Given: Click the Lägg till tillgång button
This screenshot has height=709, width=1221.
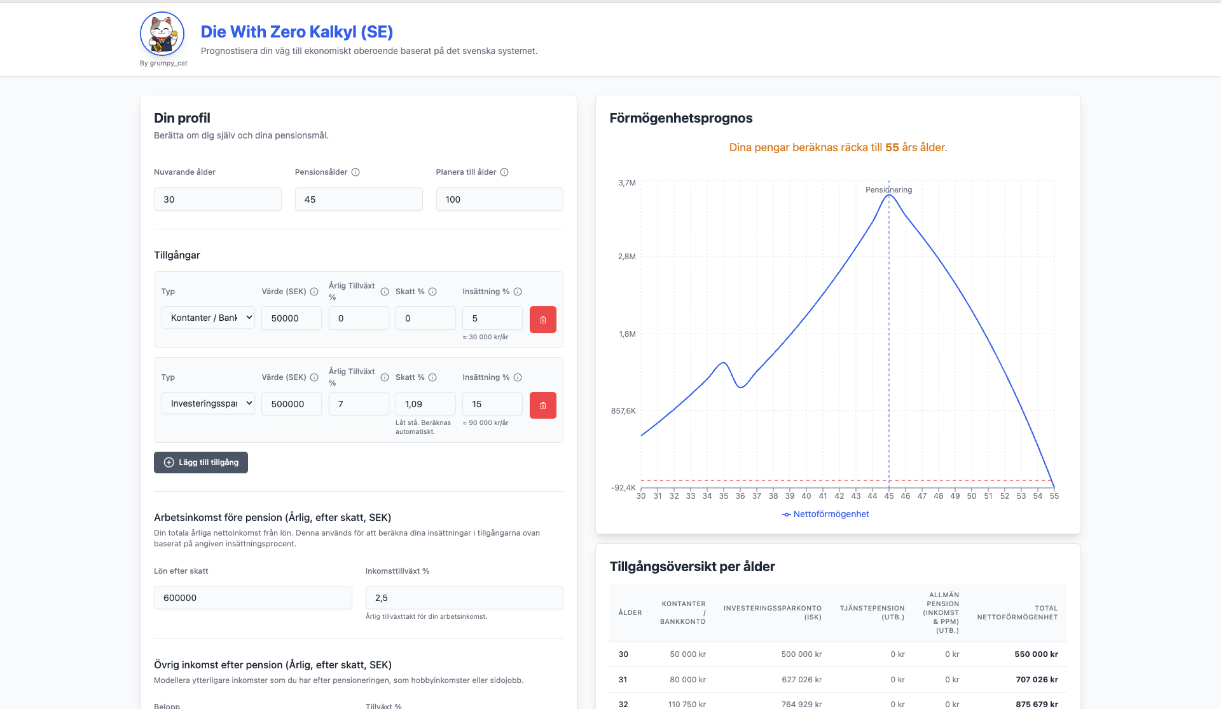Looking at the screenshot, I should (x=201, y=463).
